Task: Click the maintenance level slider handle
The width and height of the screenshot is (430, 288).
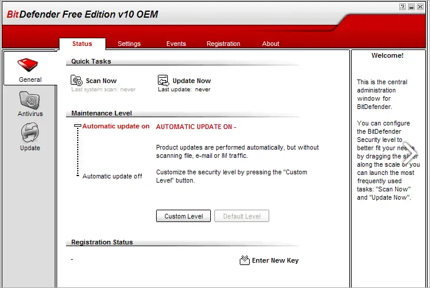Action: 78,125
